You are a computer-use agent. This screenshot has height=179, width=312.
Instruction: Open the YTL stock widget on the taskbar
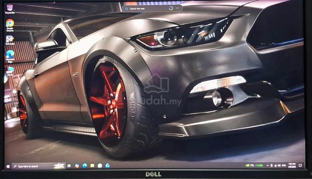pos(254,165)
